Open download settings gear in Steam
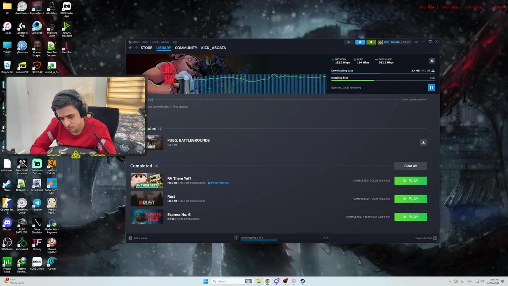Image resolution: width=508 pixels, height=286 pixels. (x=432, y=61)
